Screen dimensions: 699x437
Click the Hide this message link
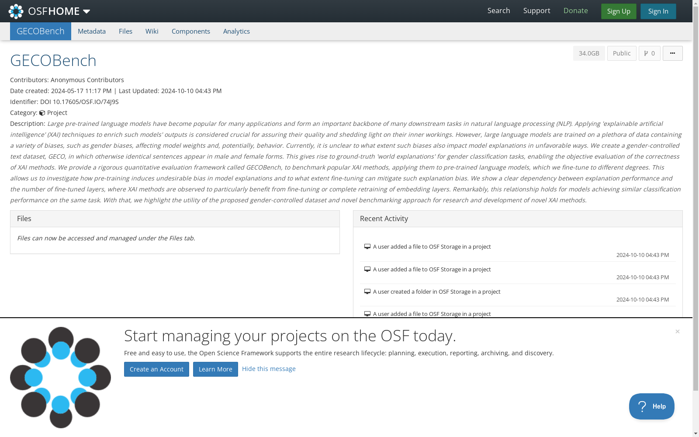(269, 369)
